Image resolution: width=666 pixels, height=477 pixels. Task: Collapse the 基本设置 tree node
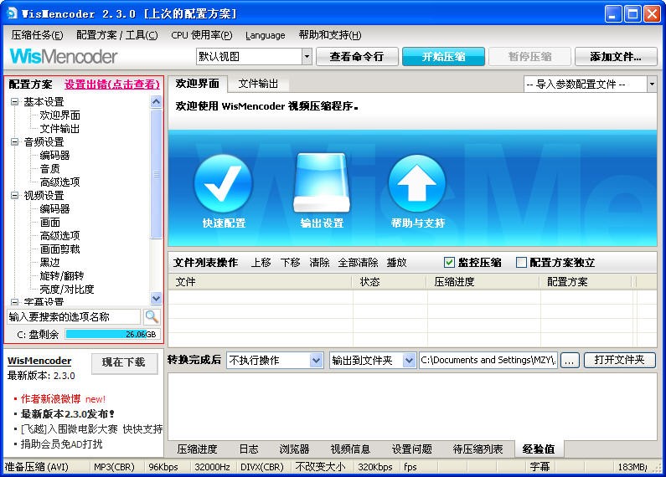click(15, 101)
